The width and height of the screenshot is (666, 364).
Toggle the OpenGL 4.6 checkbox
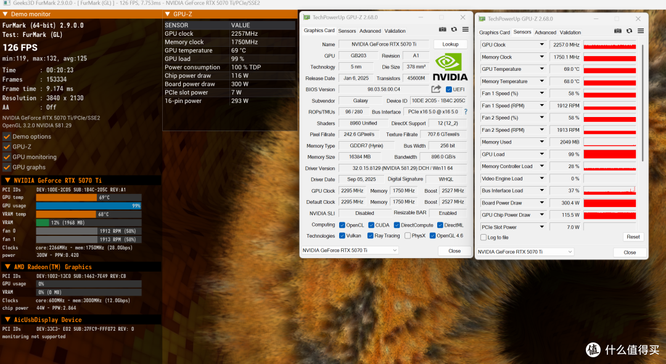432,235
